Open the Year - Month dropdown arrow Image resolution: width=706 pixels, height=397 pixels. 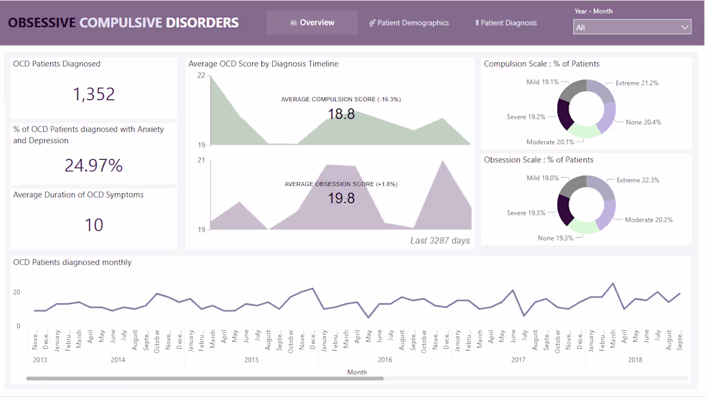tap(684, 28)
